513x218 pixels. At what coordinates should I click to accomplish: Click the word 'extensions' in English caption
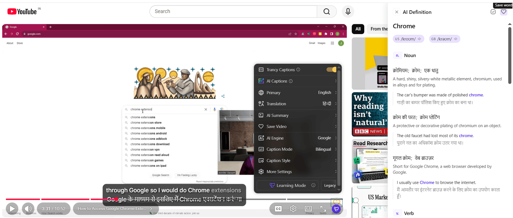click(226, 190)
